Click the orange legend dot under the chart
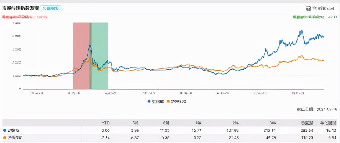The width and height of the screenshot is (340, 143). pos(168,101)
